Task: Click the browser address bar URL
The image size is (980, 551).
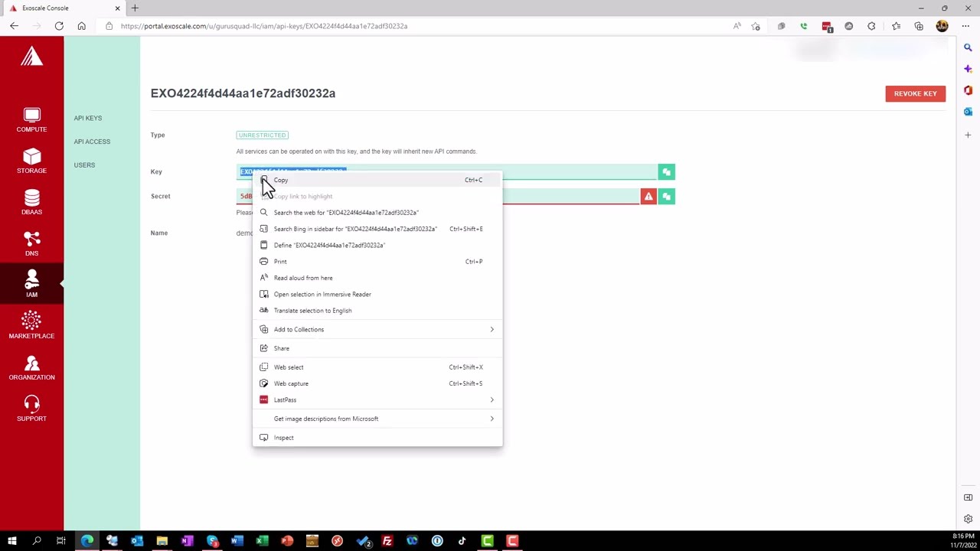Action: [263, 26]
